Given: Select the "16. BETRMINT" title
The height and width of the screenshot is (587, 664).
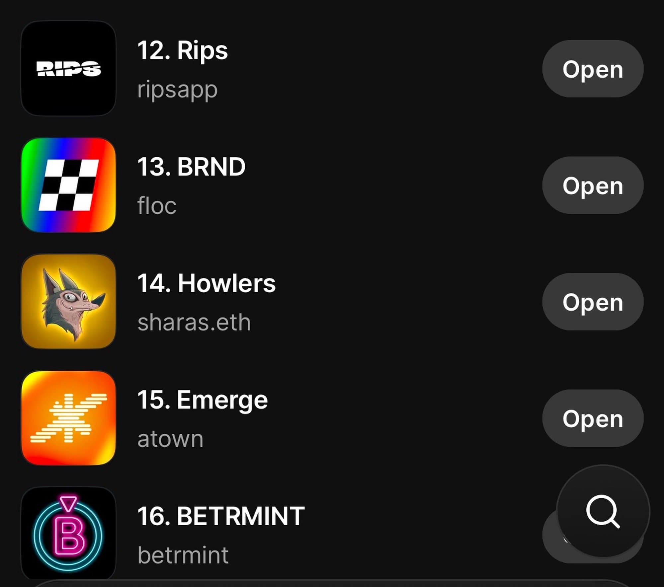Looking at the screenshot, I should pyautogui.click(x=221, y=516).
